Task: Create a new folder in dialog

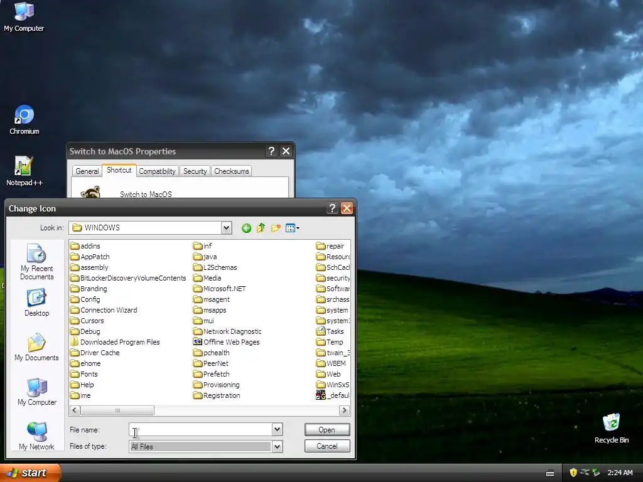Action: (276, 228)
